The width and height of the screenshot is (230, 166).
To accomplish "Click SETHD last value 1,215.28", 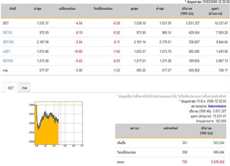I will tap(43, 61).
